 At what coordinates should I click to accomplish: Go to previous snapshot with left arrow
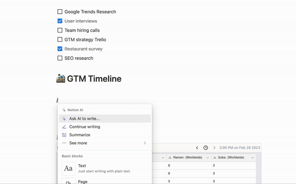(x=197, y=148)
